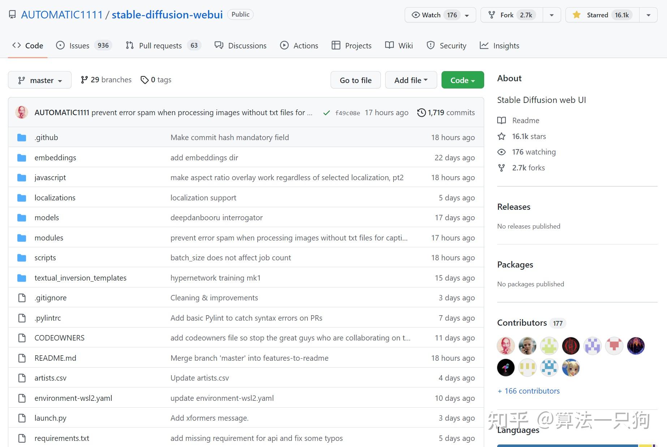The image size is (667, 447).
Task: Click the environment-wsl2.yaml file icon
Action: pos(22,398)
